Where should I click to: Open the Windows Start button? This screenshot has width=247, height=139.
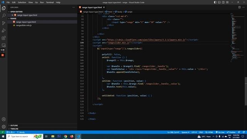coord(3,136)
